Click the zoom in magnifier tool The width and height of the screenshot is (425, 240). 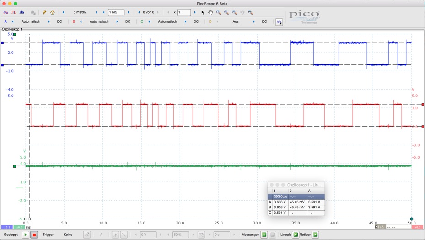point(226,12)
